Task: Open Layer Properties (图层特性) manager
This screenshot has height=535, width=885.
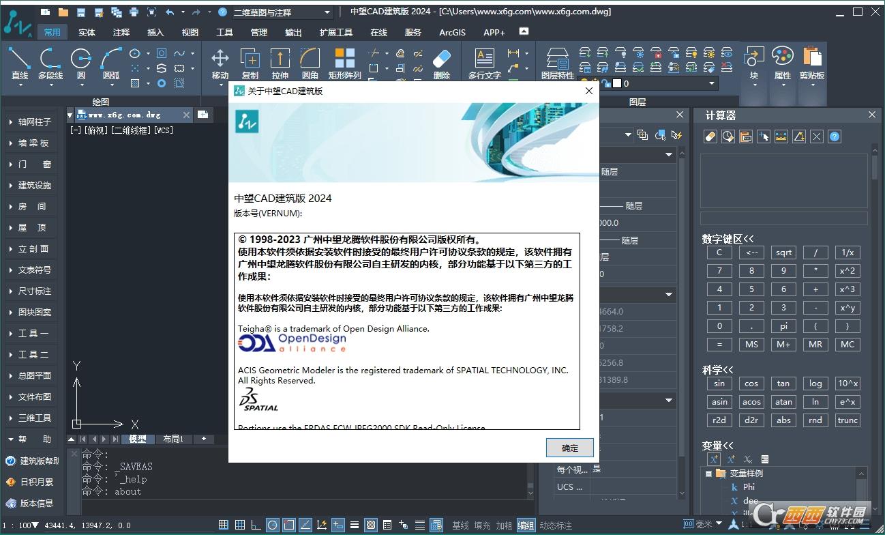Action: tap(558, 65)
